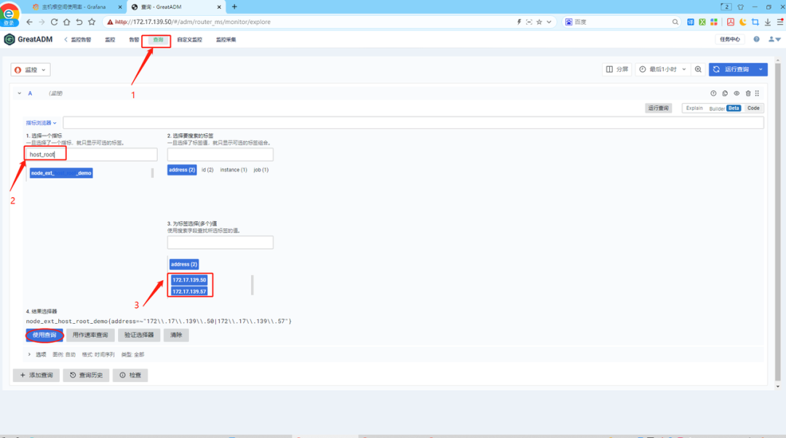This screenshot has height=438, width=786.
Task: Switch query editor to Builder mode
Action: coord(717,108)
